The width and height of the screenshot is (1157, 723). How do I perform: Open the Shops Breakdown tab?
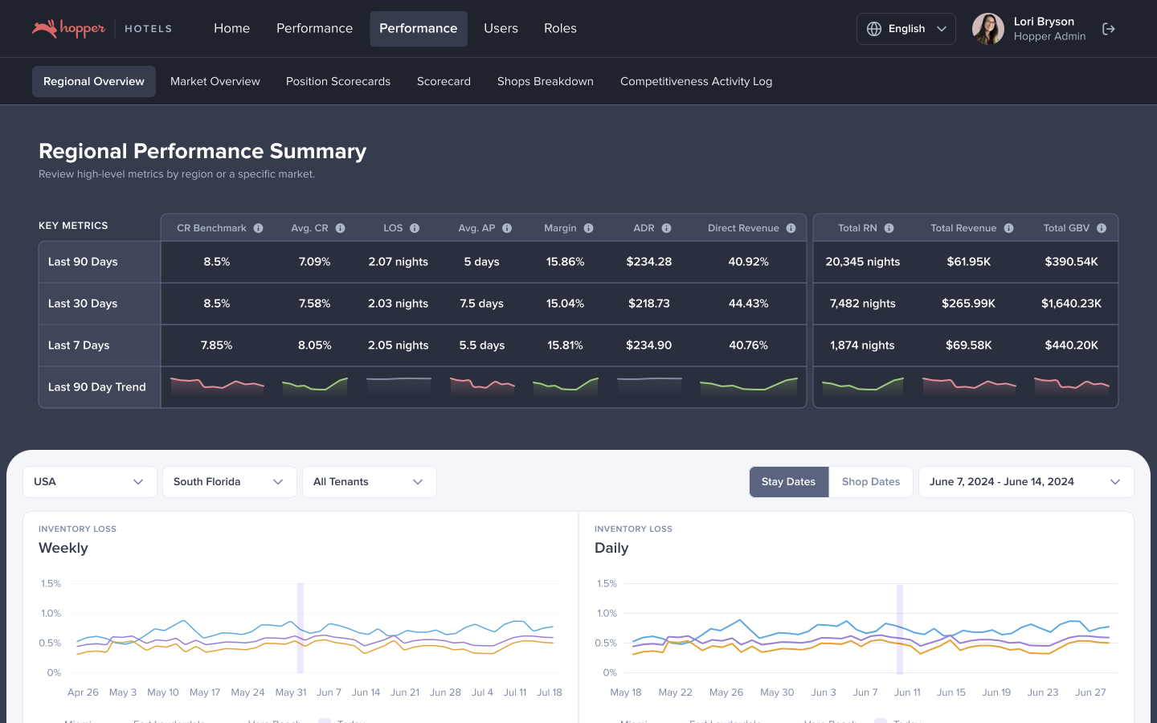click(545, 81)
